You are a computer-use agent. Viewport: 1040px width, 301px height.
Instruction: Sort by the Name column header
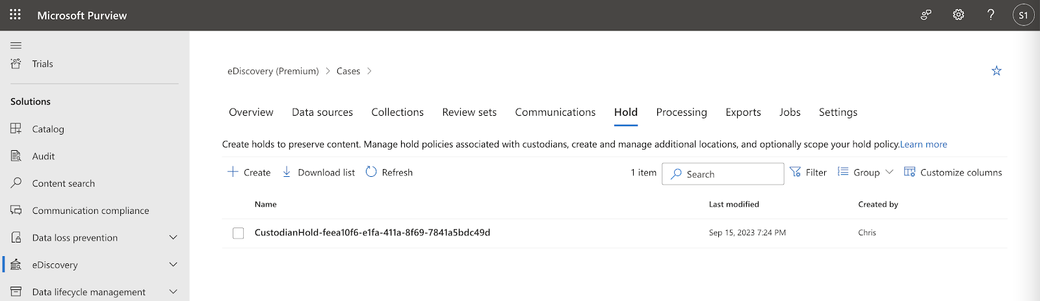click(266, 204)
